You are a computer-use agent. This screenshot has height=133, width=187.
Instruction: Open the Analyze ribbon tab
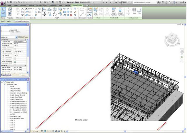[x=31, y=5]
